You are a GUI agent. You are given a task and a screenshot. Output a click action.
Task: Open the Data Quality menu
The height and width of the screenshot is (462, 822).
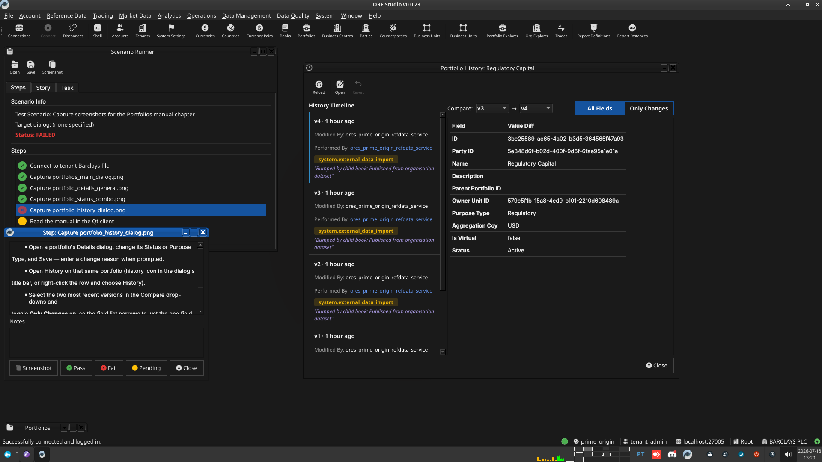pyautogui.click(x=293, y=15)
